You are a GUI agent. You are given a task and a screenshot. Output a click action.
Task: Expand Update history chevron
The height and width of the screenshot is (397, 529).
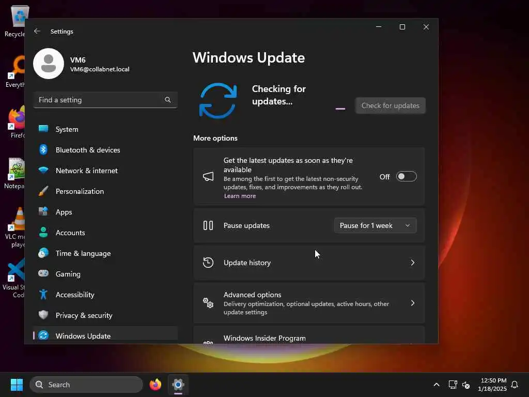click(413, 262)
